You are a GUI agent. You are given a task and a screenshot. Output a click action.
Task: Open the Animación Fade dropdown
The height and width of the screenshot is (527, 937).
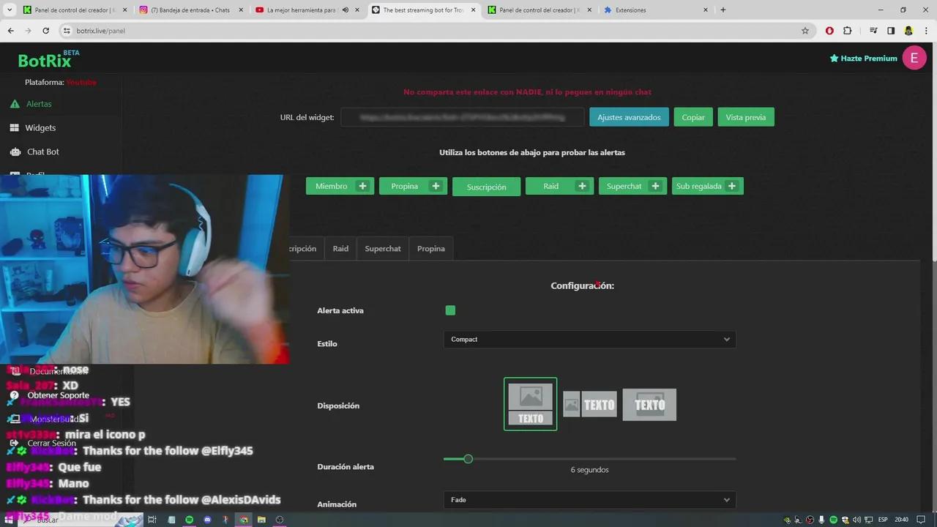coord(589,500)
